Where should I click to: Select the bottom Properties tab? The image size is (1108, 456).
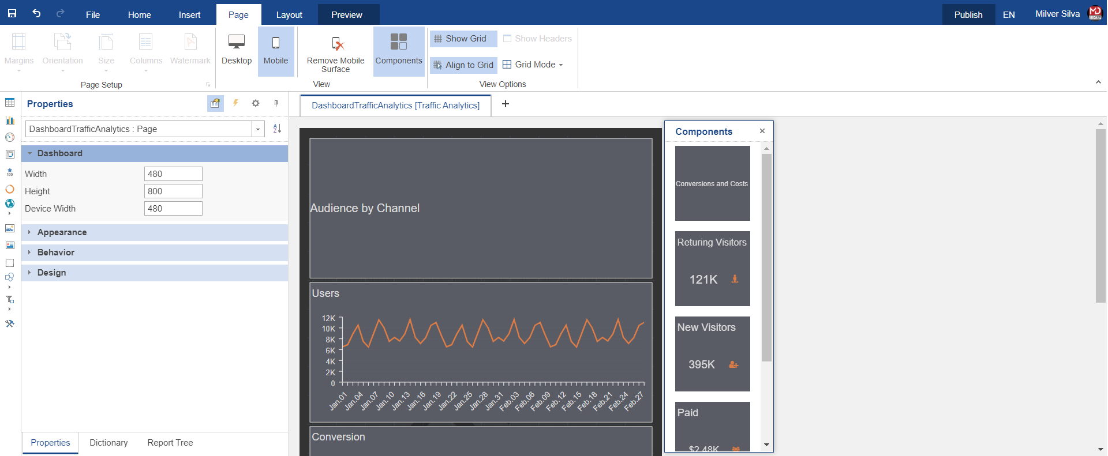pos(50,443)
